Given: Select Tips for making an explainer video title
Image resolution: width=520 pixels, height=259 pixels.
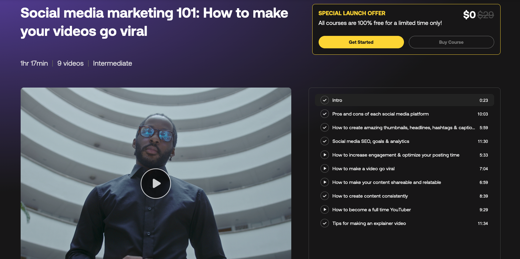Looking at the screenshot, I should pyautogui.click(x=369, y=223).
